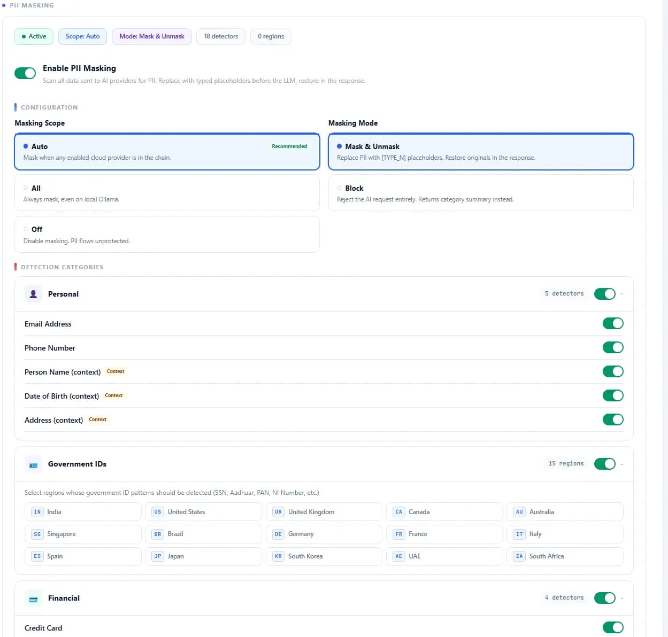Viewport: 668px width, 637px height.
Task: Select the Germany region
Action: [x=324, y=534]
